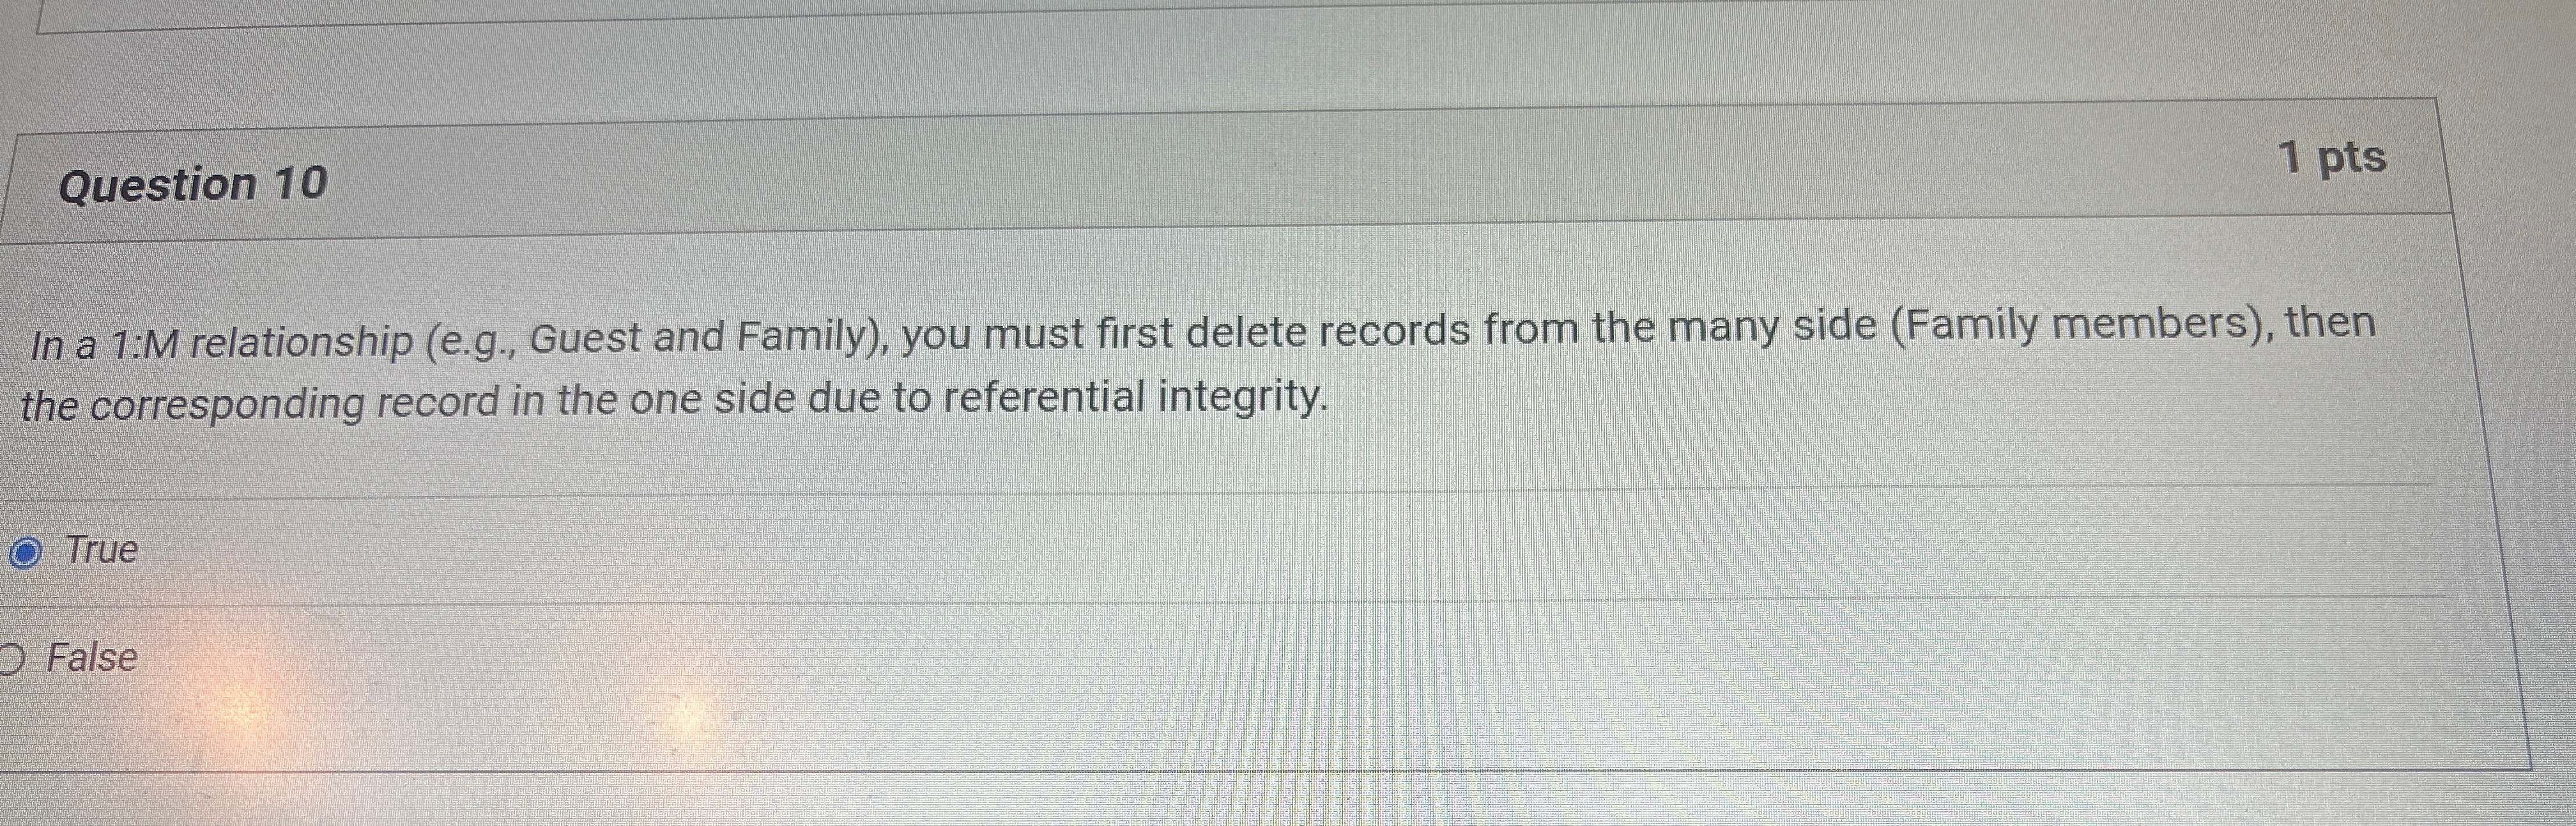This screenshot has width=2576, height=826.
Task: Click the empty radio circle beside False
Action: click(9, 658)
